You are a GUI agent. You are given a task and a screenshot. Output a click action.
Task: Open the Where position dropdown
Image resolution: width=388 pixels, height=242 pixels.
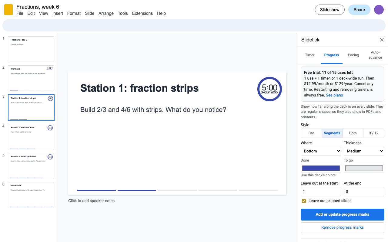click(321, 151)
